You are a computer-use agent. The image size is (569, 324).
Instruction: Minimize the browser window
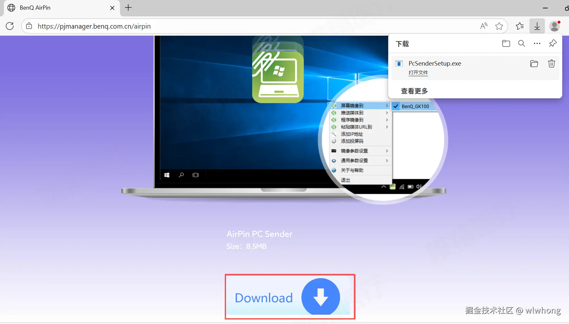545,8
